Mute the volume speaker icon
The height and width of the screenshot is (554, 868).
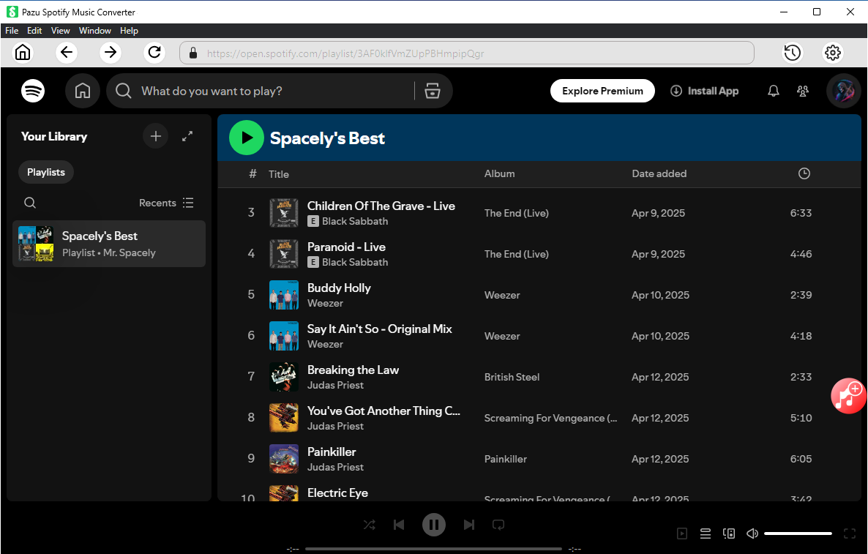pos(752,534)
